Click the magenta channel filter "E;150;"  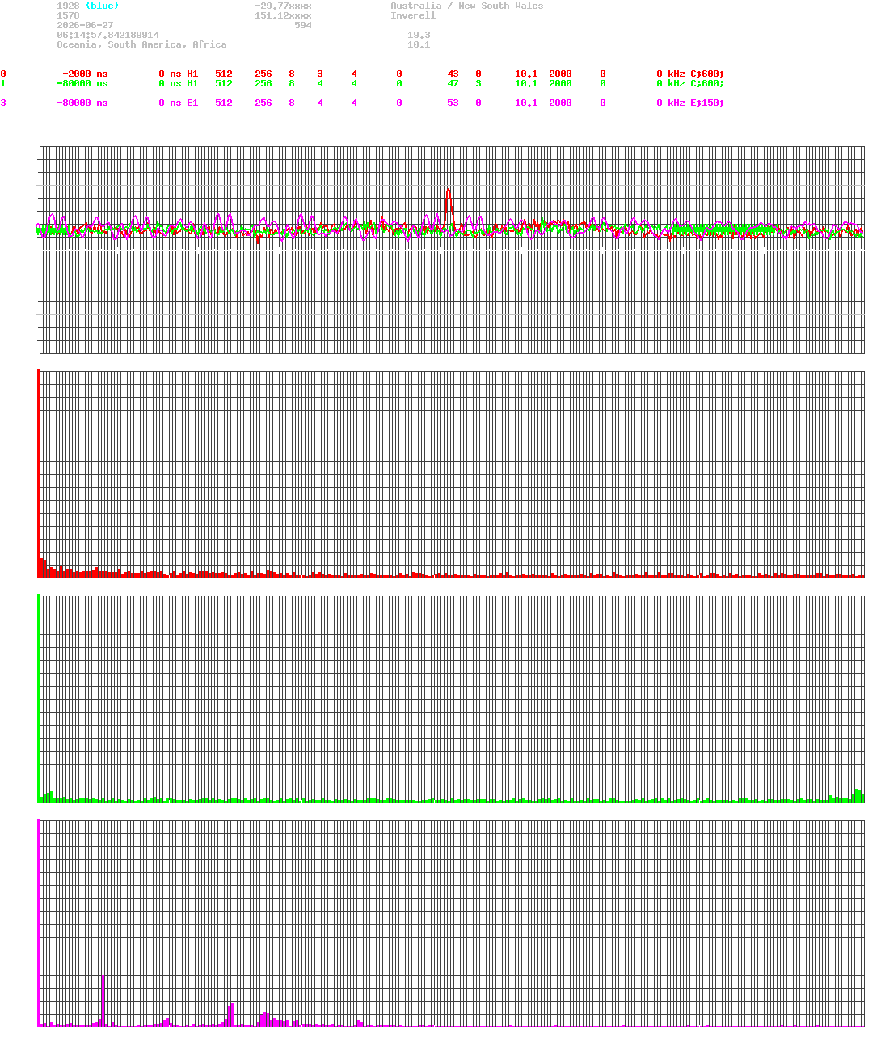tap(707, 103)
